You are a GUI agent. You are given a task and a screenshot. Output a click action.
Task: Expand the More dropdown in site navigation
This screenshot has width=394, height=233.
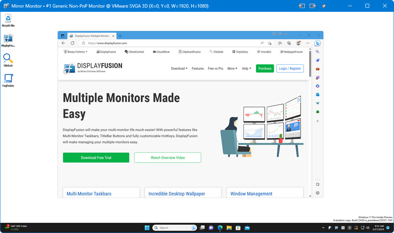click(x=232, y=69)
